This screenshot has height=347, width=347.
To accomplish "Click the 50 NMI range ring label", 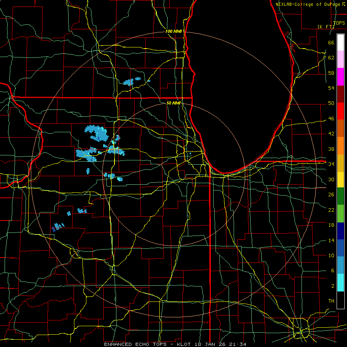I will coord(173,103).
